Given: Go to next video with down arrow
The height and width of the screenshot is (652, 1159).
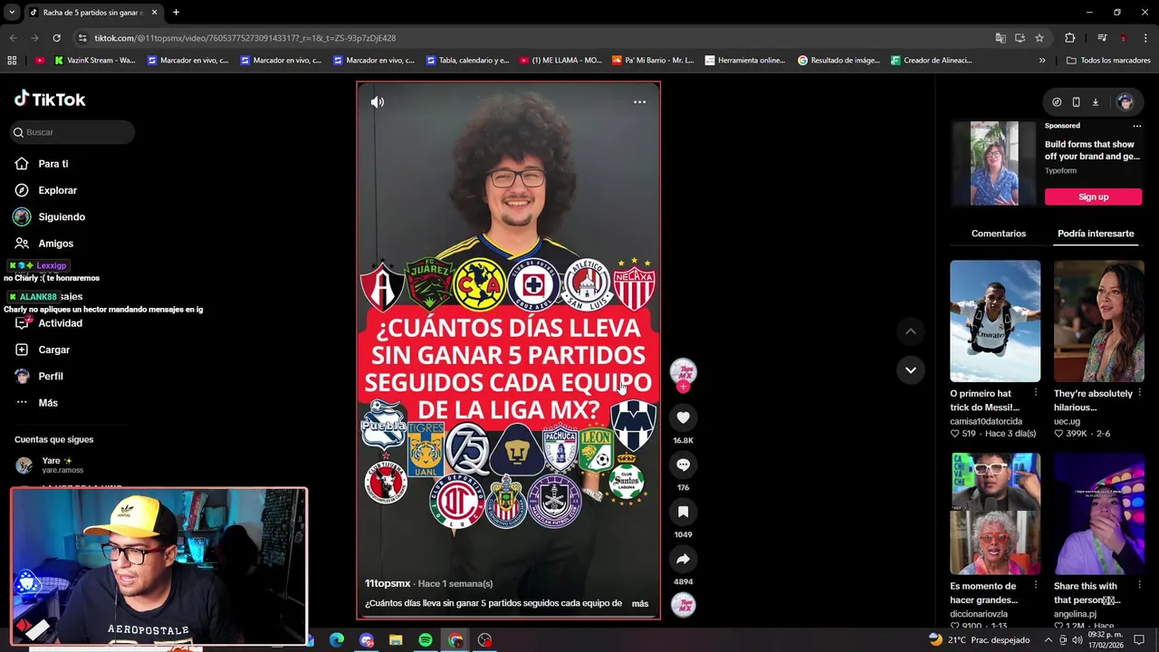Looking at the screenshot, I should pos(910,369).
